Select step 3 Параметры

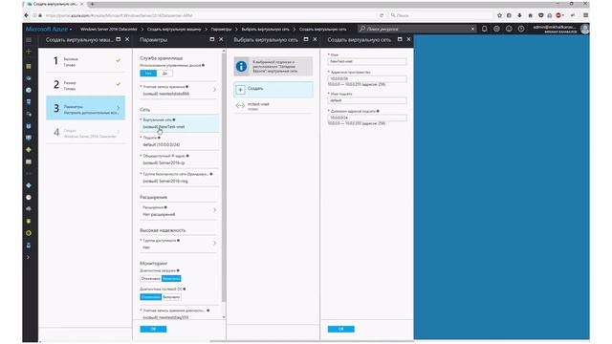point(85,108)
